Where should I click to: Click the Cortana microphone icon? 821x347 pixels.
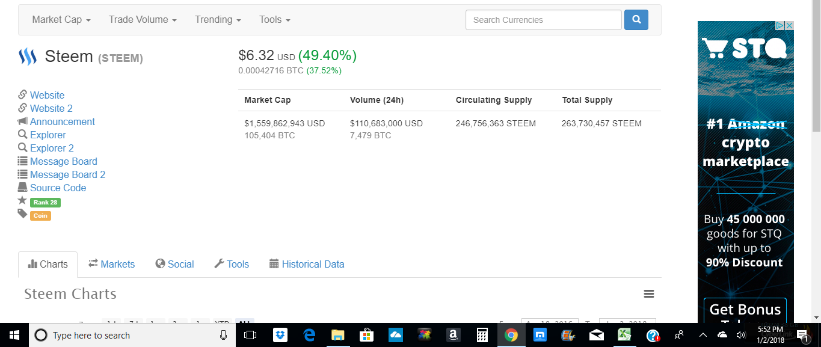tap(224, 335)
